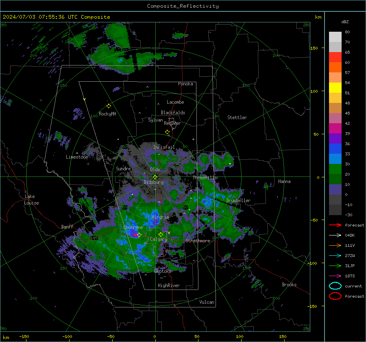
Task: Click the yellow diamond marker beside Cochrane
Action: pos(139,235)
